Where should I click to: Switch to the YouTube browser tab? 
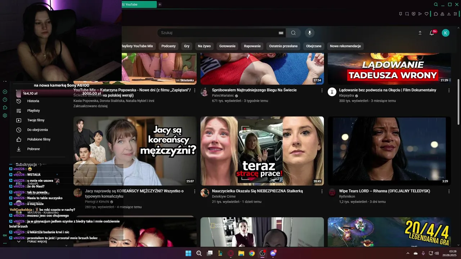click(x=139, y=5)
